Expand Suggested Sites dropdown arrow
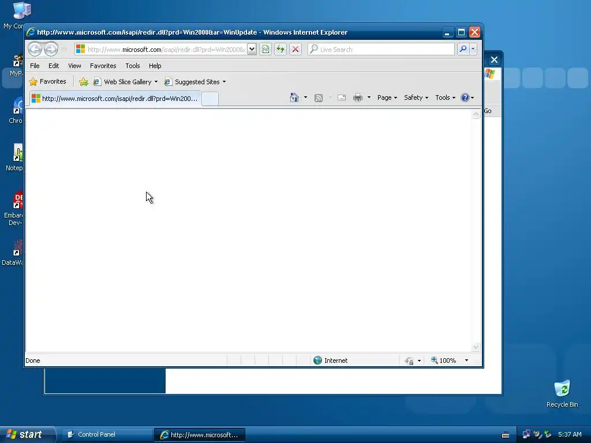Screen dimensions: 591x443 click(225, 82)
